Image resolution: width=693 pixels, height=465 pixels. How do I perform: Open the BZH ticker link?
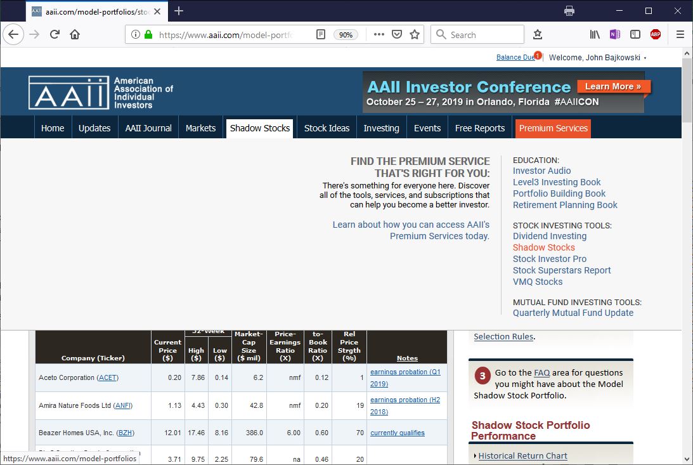125,433
